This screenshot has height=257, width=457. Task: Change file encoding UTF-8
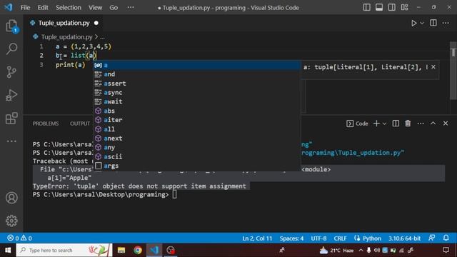click(x=318, y=238)
